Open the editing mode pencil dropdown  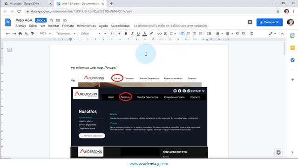[272, 34]
